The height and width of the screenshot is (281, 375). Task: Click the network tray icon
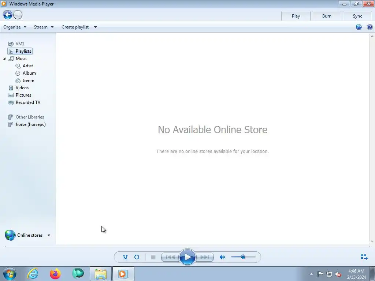(329, 274)
